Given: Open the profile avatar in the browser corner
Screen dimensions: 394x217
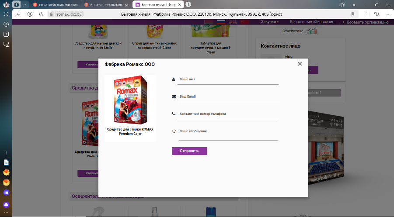Looking at the screenshot, I should [x=6, y=4].
